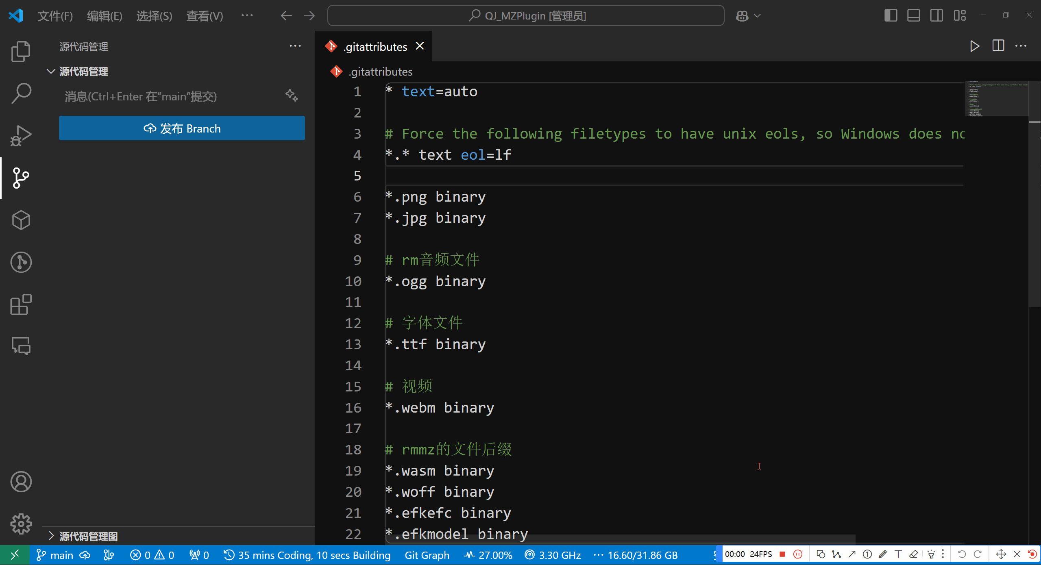Open the Explorer view in activity bar
Screen dimensions: 1041x565
pos(21,52)
